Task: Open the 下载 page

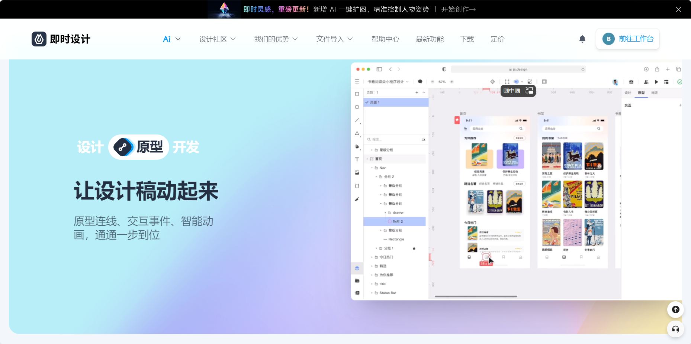Action: [x=467, y=39]
